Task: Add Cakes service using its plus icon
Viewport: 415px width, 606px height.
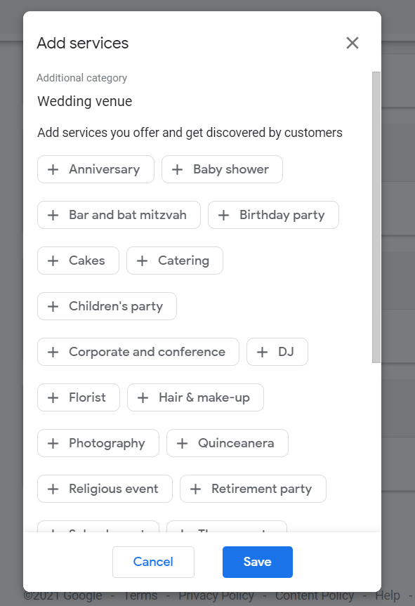Action: click(53, 261)
